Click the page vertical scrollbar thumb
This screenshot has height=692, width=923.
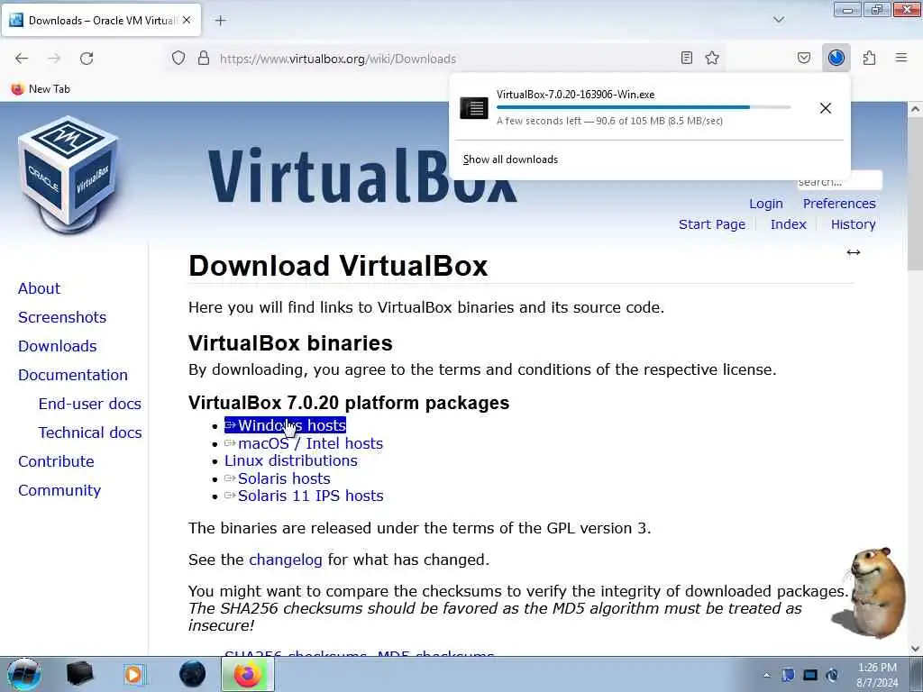click(915, 193)
